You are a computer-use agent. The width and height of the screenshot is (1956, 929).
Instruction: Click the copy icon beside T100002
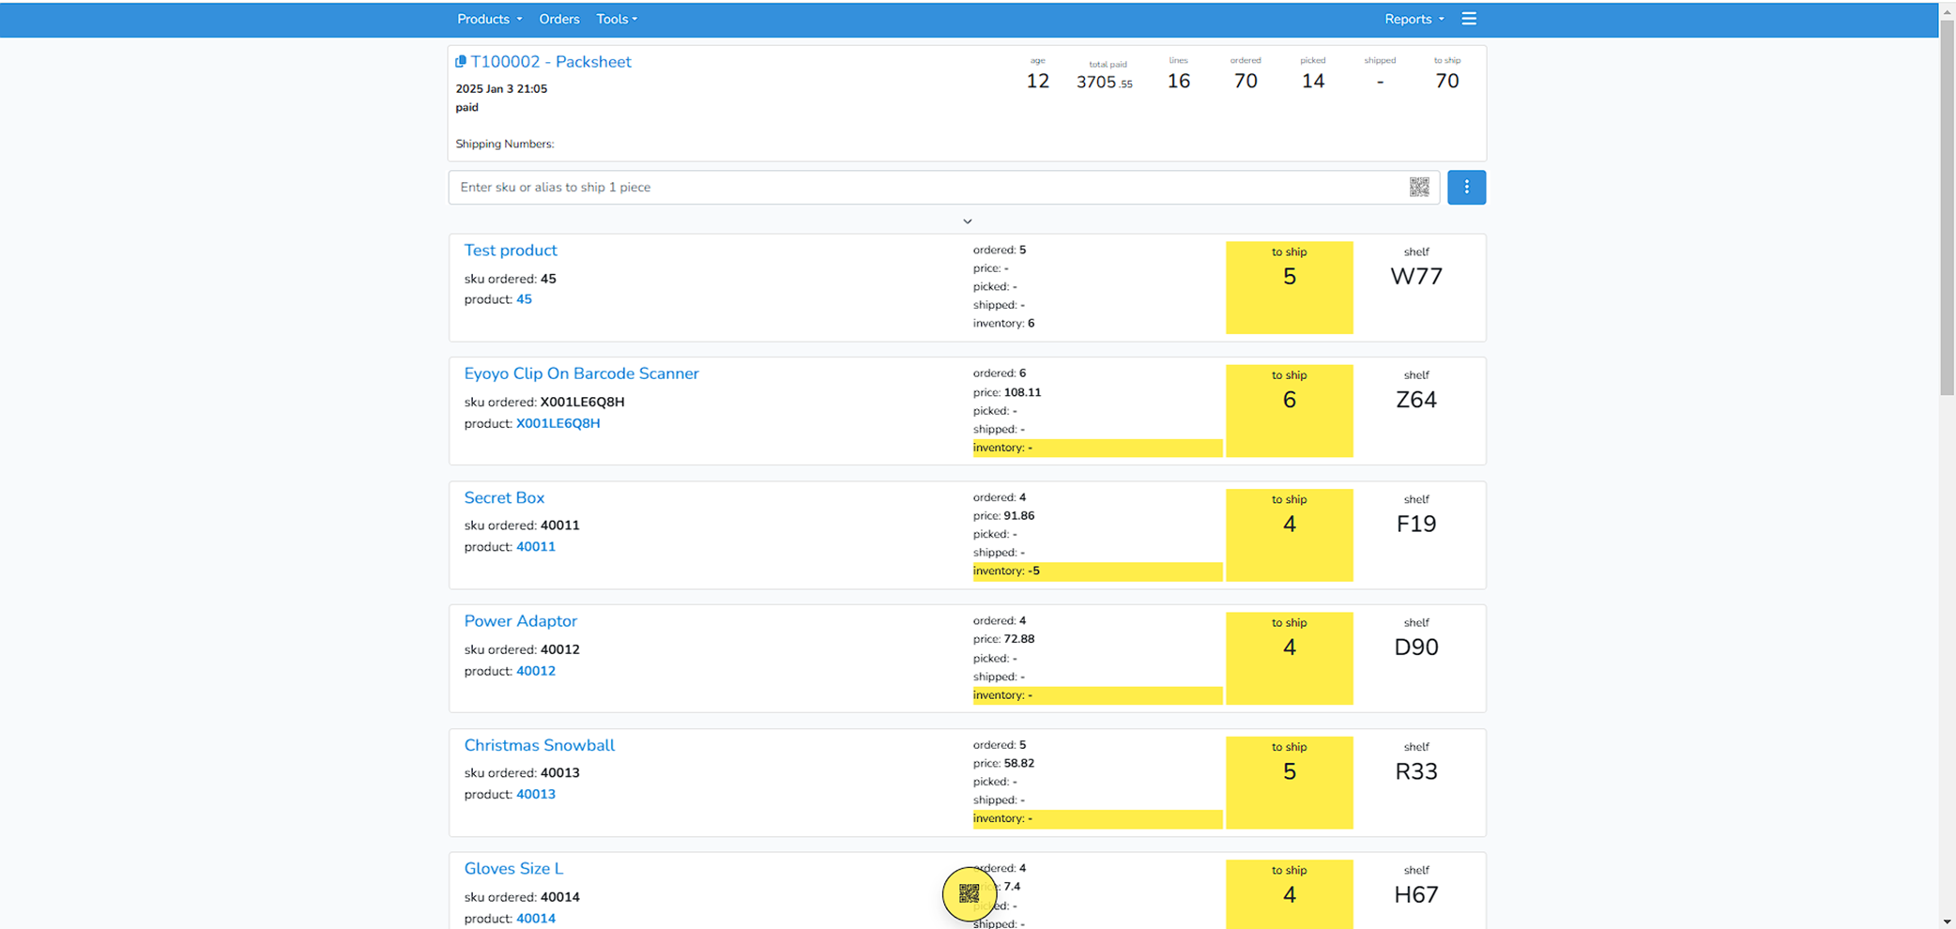(x=461, y=61)
